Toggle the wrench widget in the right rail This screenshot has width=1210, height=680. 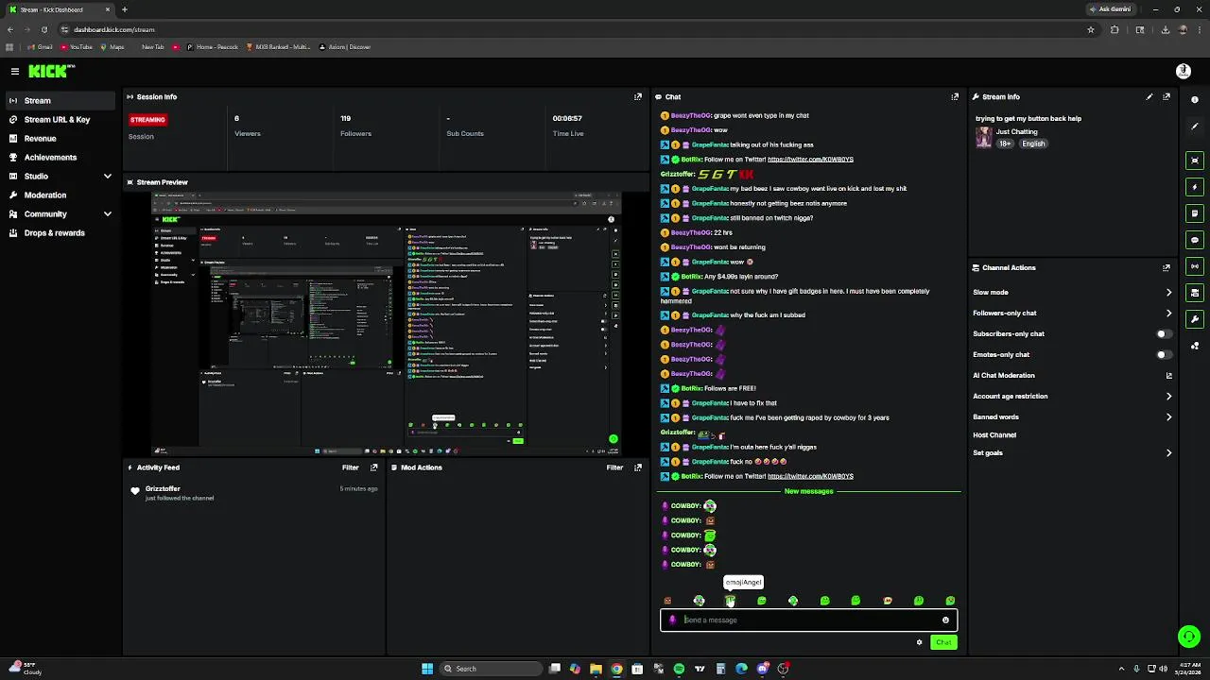[x=1195, y=319]
